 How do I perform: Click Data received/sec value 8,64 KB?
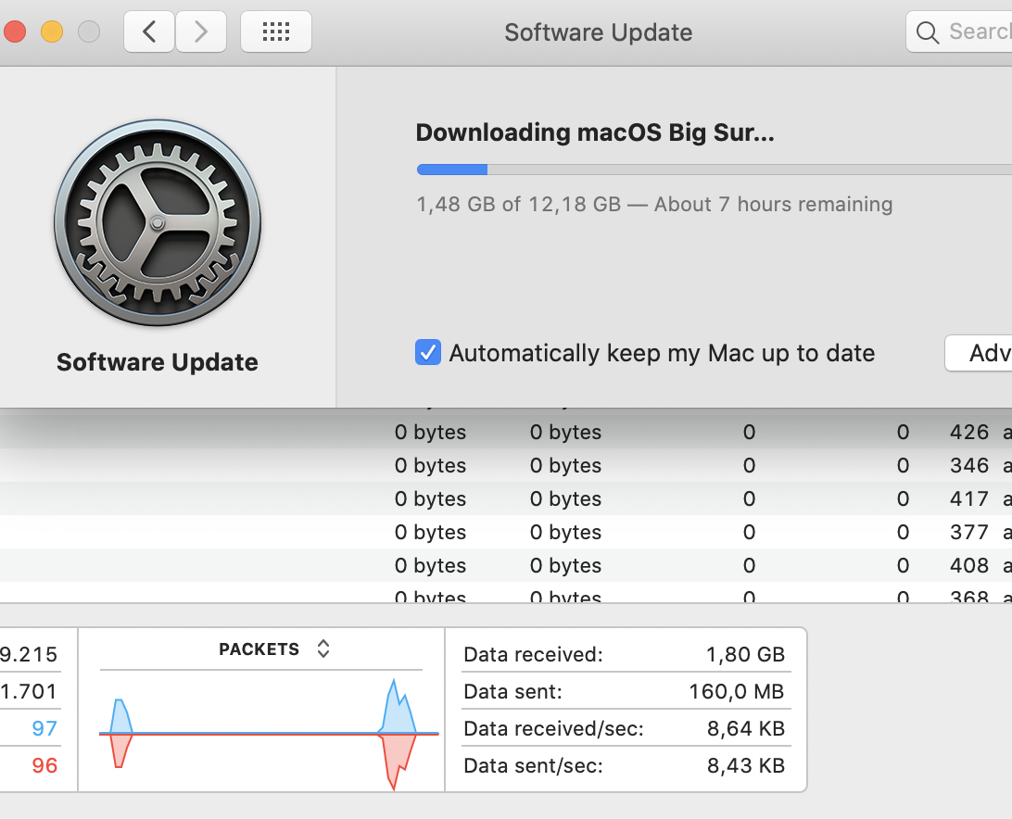tap(746, 728)
